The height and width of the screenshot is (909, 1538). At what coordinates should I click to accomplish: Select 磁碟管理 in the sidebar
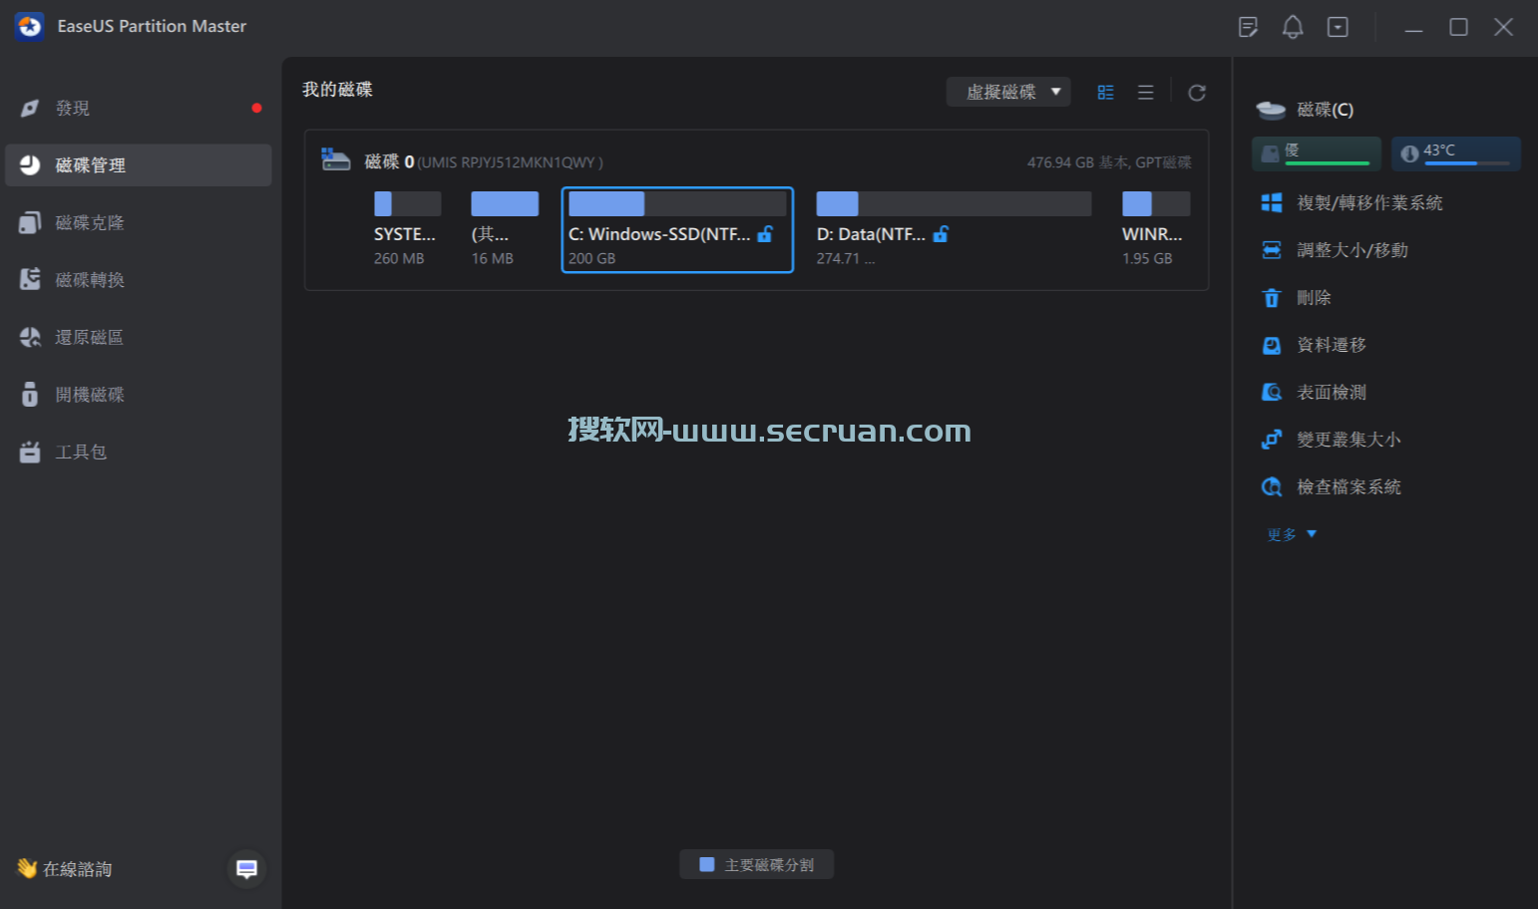(x=138, y=165)
